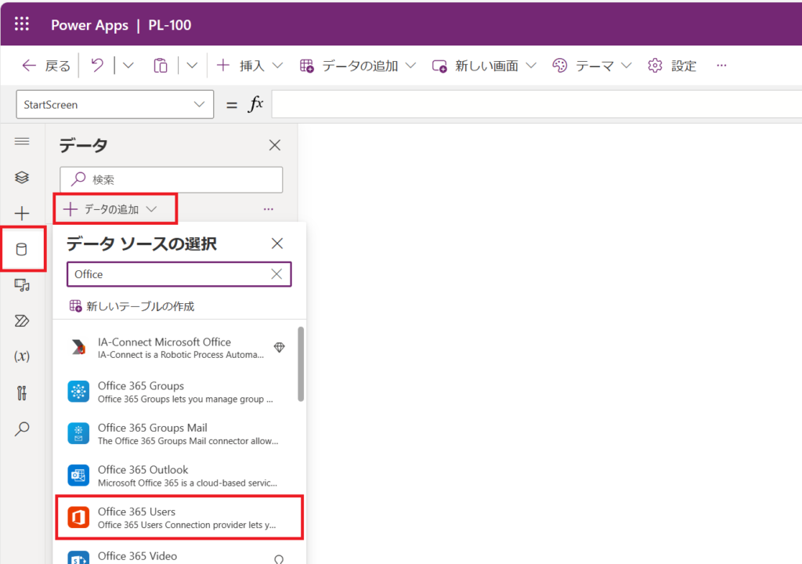Open the Tree view layers icon
Screen dimensions: 802x564
pyautogui.click(x=22, y=178)
